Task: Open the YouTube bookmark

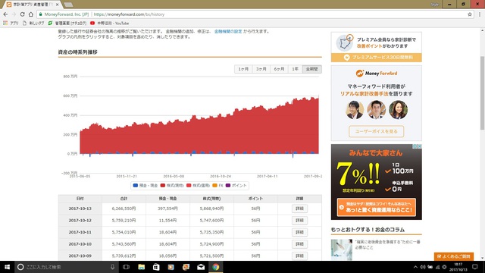Action: tap(109, 24)
